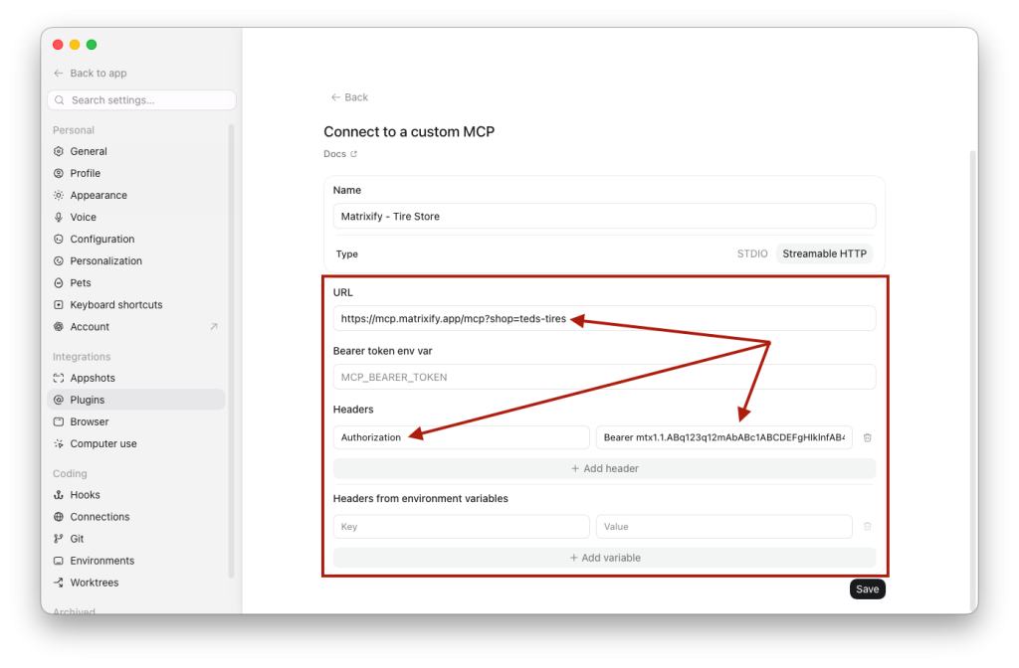This screenshot has height=668, width=1019.
Task: Click Add header button
Action: [x=604, y=469]
